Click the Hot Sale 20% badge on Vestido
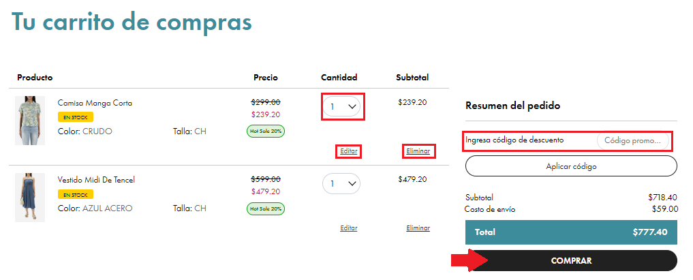This screenshot has width=693, height=280. pyautogui.click(x=266, y=208)
